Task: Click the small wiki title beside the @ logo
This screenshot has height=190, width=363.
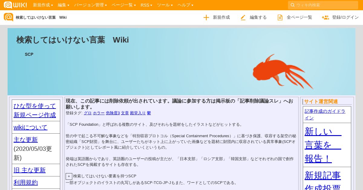Action: [x=41, y=17]
